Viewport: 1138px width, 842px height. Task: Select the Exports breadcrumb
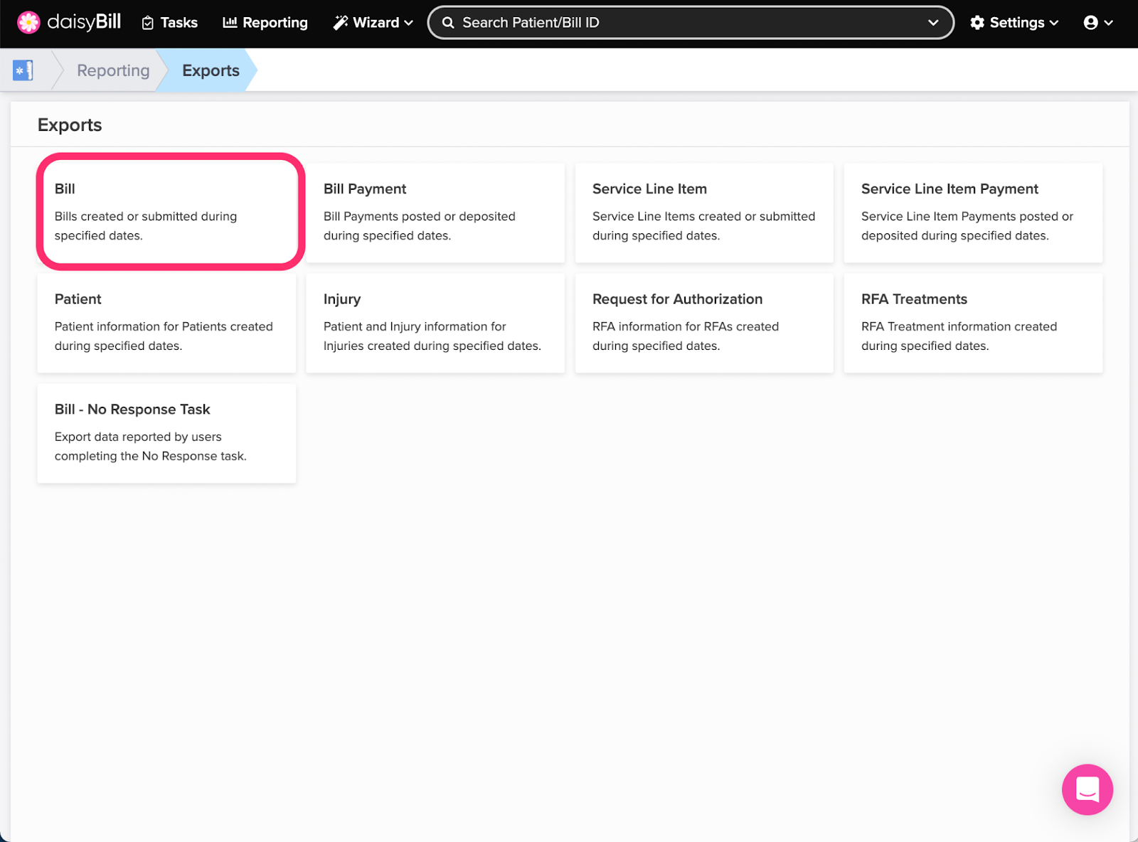pos(211,70)
